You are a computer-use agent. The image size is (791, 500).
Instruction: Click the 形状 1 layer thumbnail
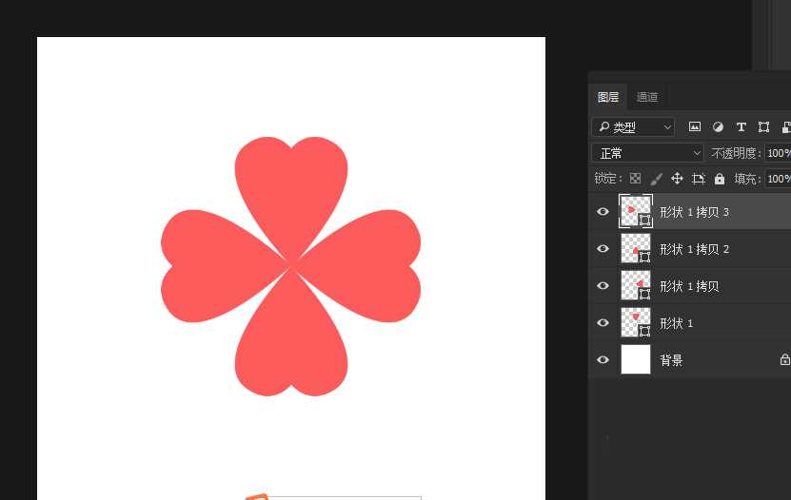[635, 323]
